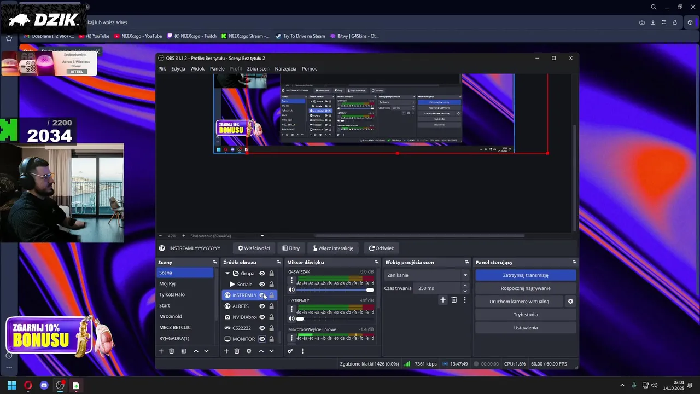Open the Zbiór scen menu
This screenshot has width=700, height=394.
[258, 69]
